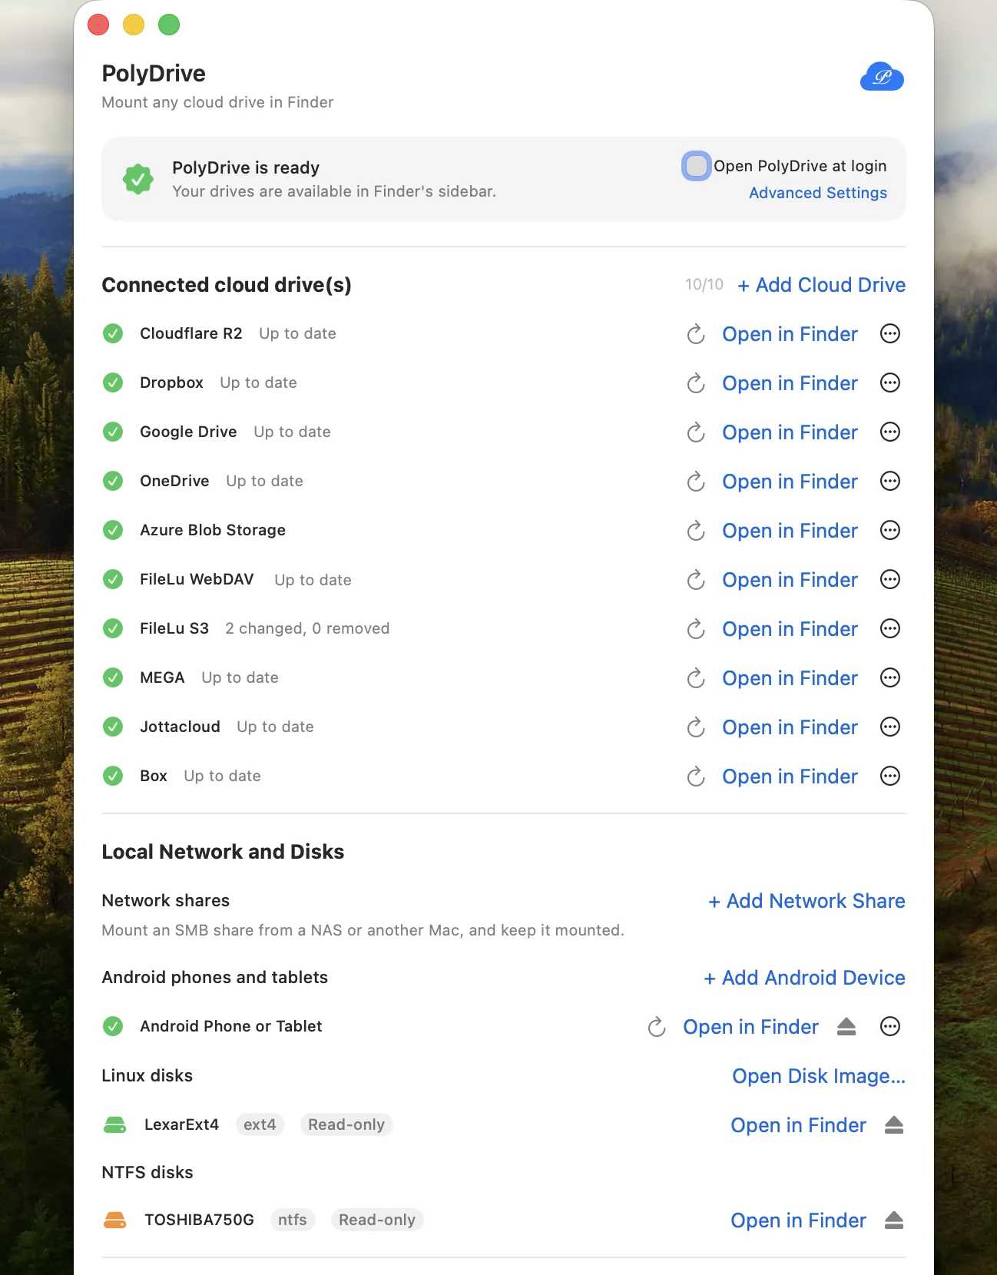This screenshot has height=1275, width=997.
Task: Eject the Android Phone or Tablet
Action: (x=846, y=1026)
